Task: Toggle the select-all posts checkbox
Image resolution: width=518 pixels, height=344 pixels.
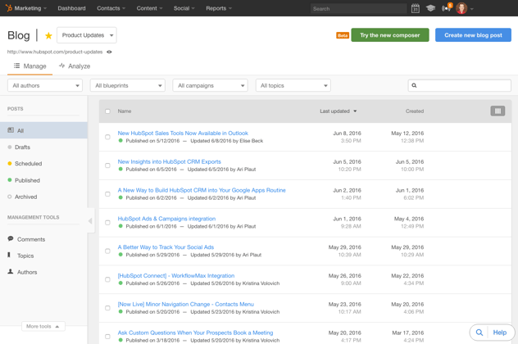Action: pos(107,111)
